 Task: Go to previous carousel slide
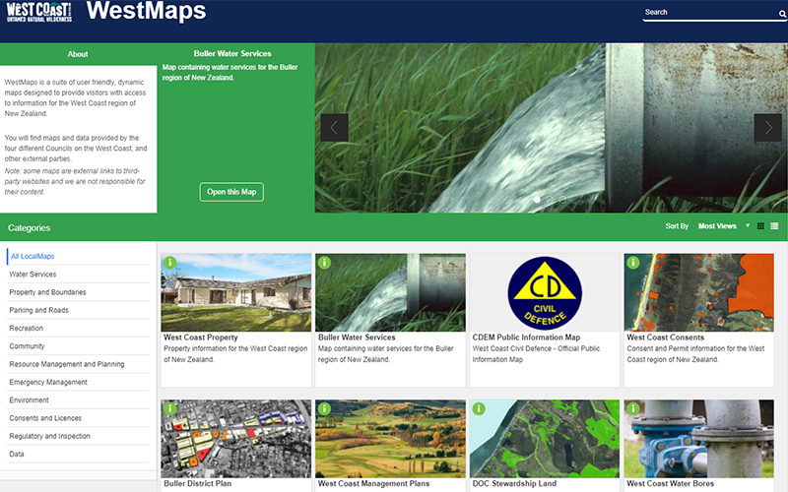334,128
